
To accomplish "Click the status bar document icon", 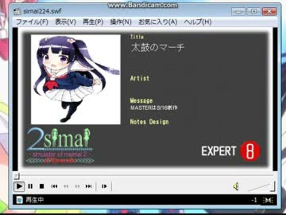I will [19, 200].
